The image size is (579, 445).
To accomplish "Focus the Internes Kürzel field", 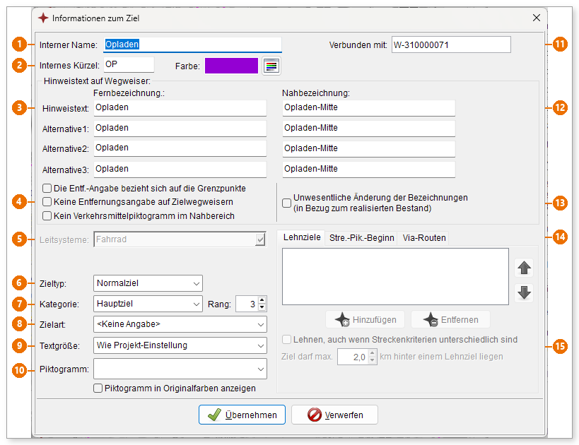I will click(x=129, y=64).
